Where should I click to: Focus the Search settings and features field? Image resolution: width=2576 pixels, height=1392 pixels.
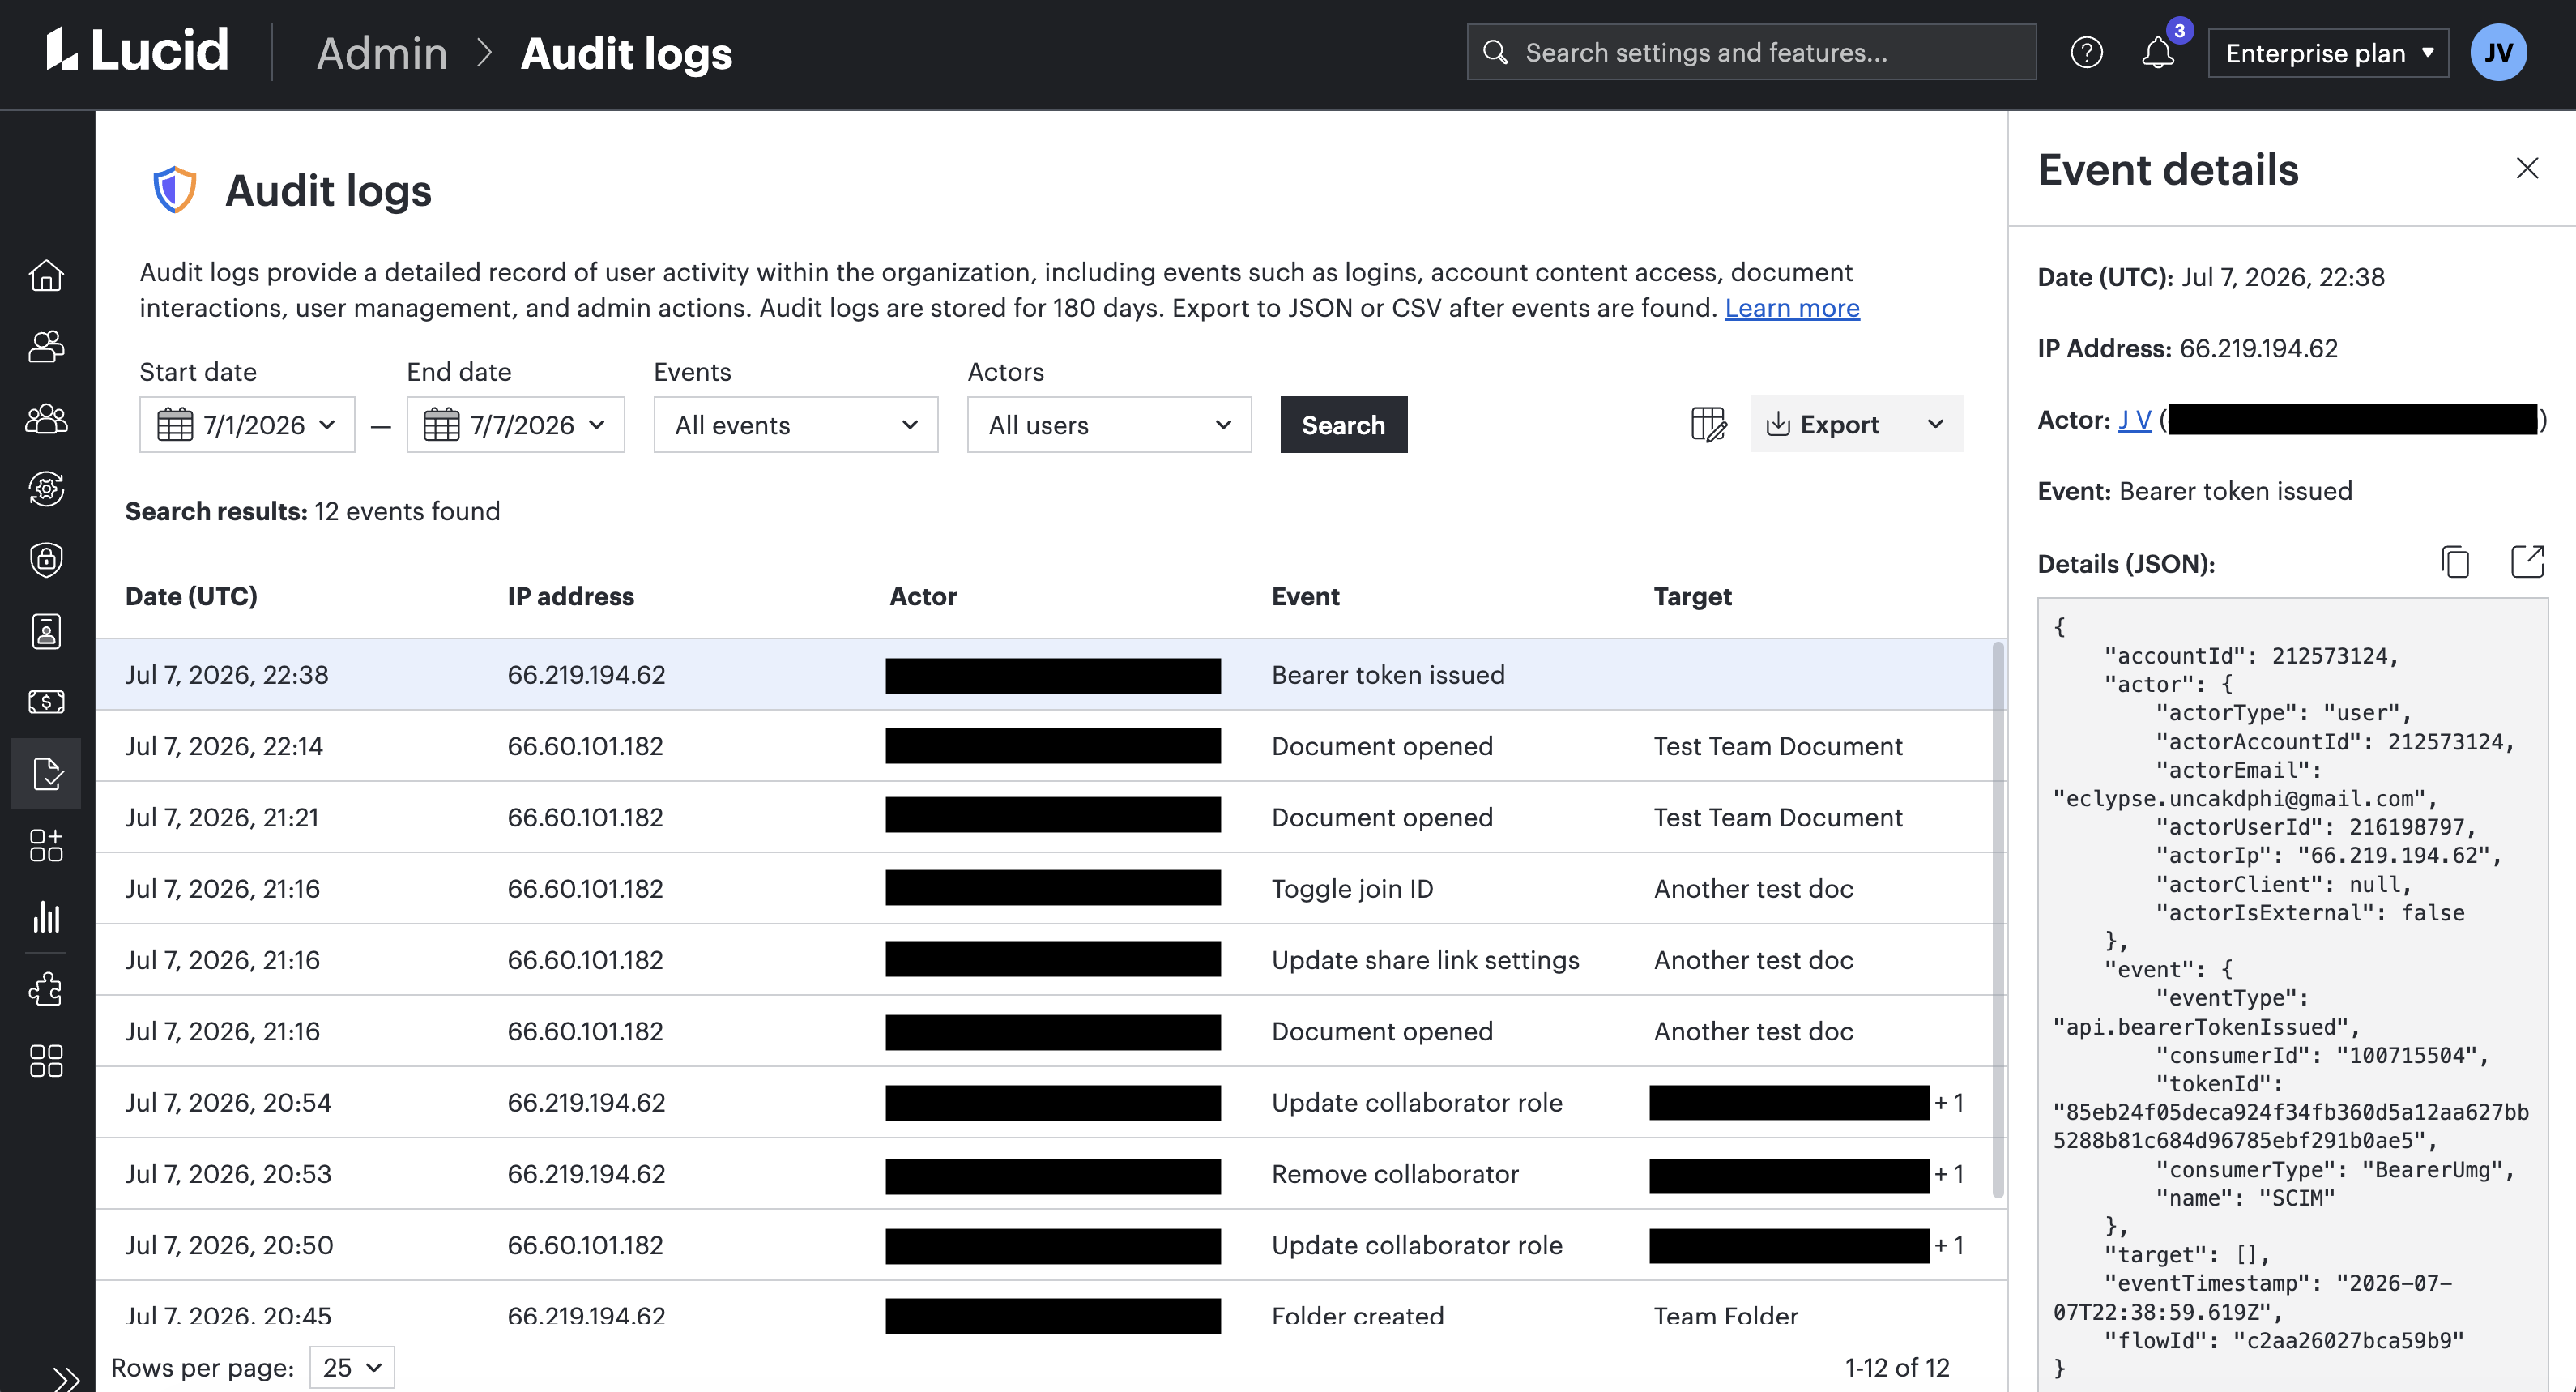[x=1751, y=52]
